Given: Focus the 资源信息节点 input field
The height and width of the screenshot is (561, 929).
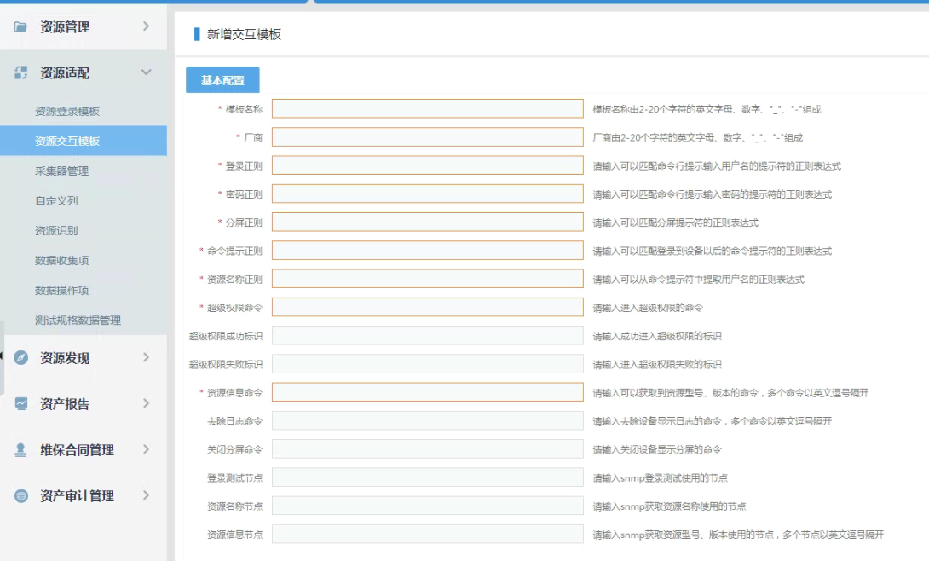Looking at the screenshot, I should point(428,535).
